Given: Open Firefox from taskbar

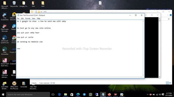Looking at the screenshot, I should tap(109, 95).
